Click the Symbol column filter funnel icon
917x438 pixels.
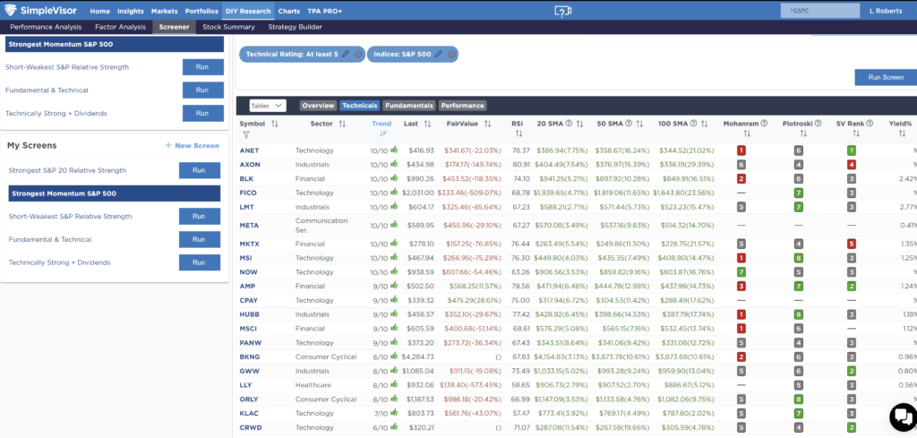pos(246,134)
